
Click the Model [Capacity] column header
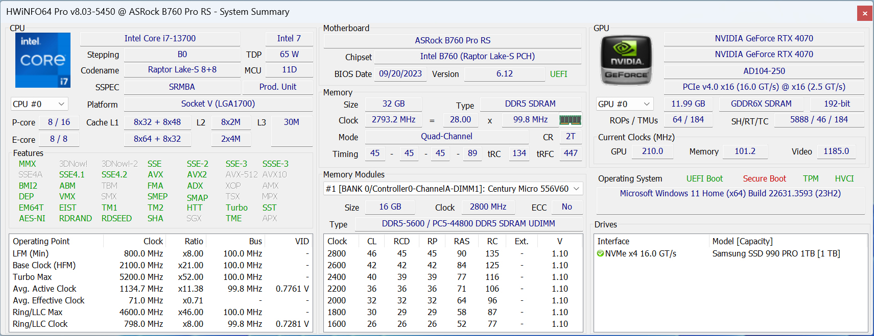[x=788, y=242]
